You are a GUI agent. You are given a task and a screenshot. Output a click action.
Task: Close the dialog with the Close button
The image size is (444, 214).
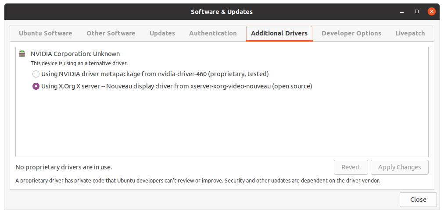(418, 200)
